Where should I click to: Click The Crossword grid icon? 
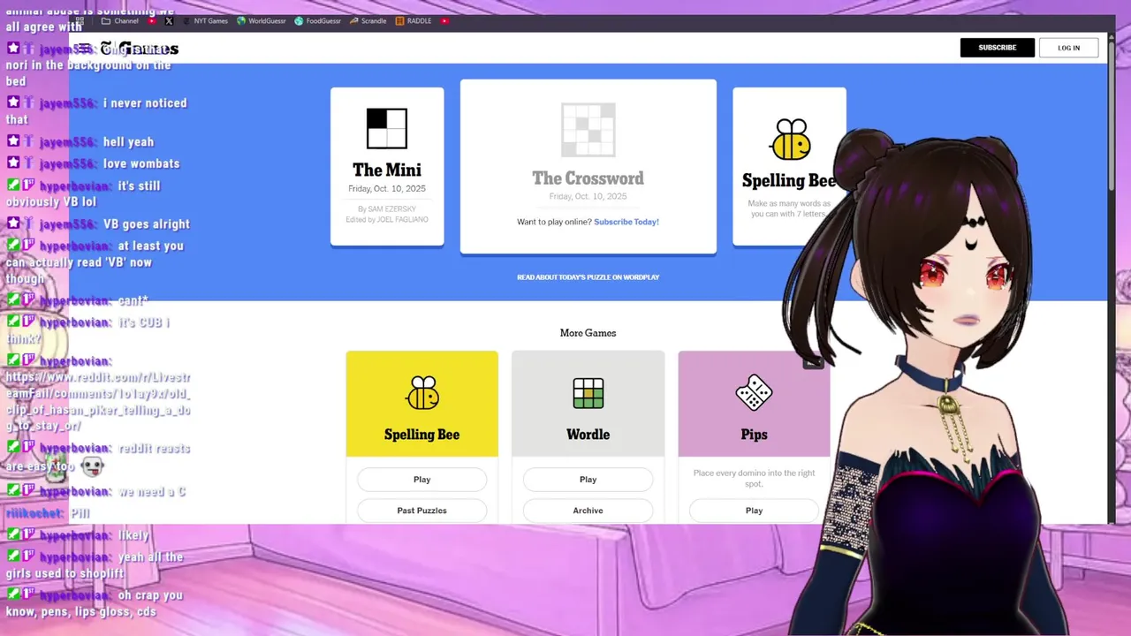pyautogui.click(x=588, y=130)
